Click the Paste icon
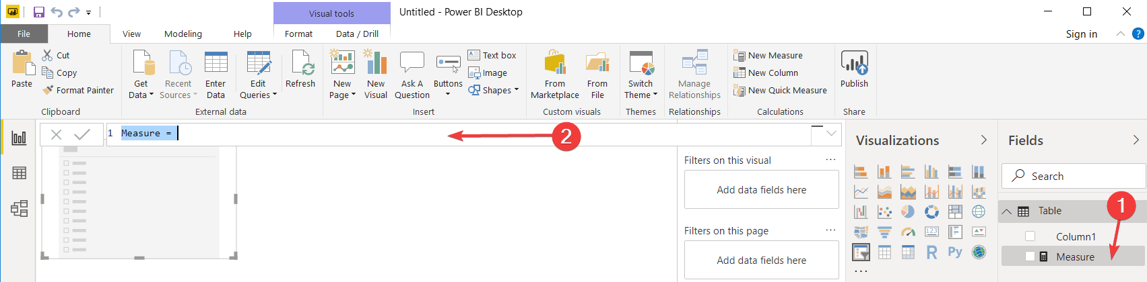 coord(22,63)
